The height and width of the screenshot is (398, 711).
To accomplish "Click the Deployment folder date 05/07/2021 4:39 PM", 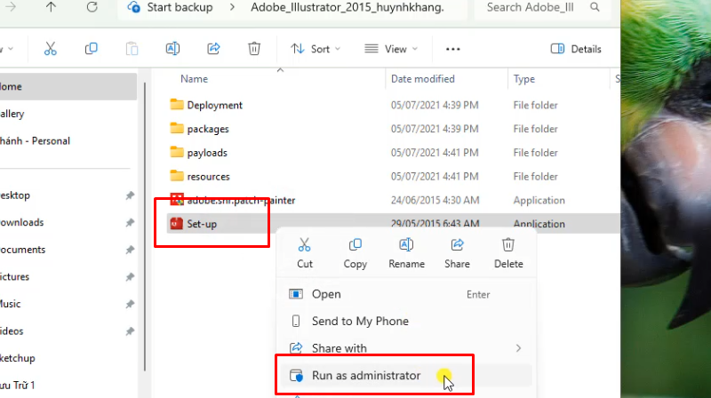I will pos(435,105).
